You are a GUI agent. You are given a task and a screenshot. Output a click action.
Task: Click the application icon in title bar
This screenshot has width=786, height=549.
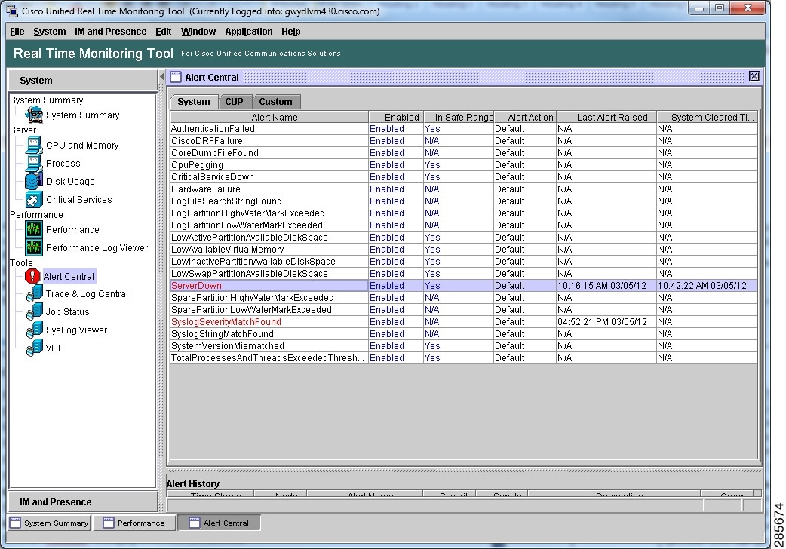(x=12, y=11)
